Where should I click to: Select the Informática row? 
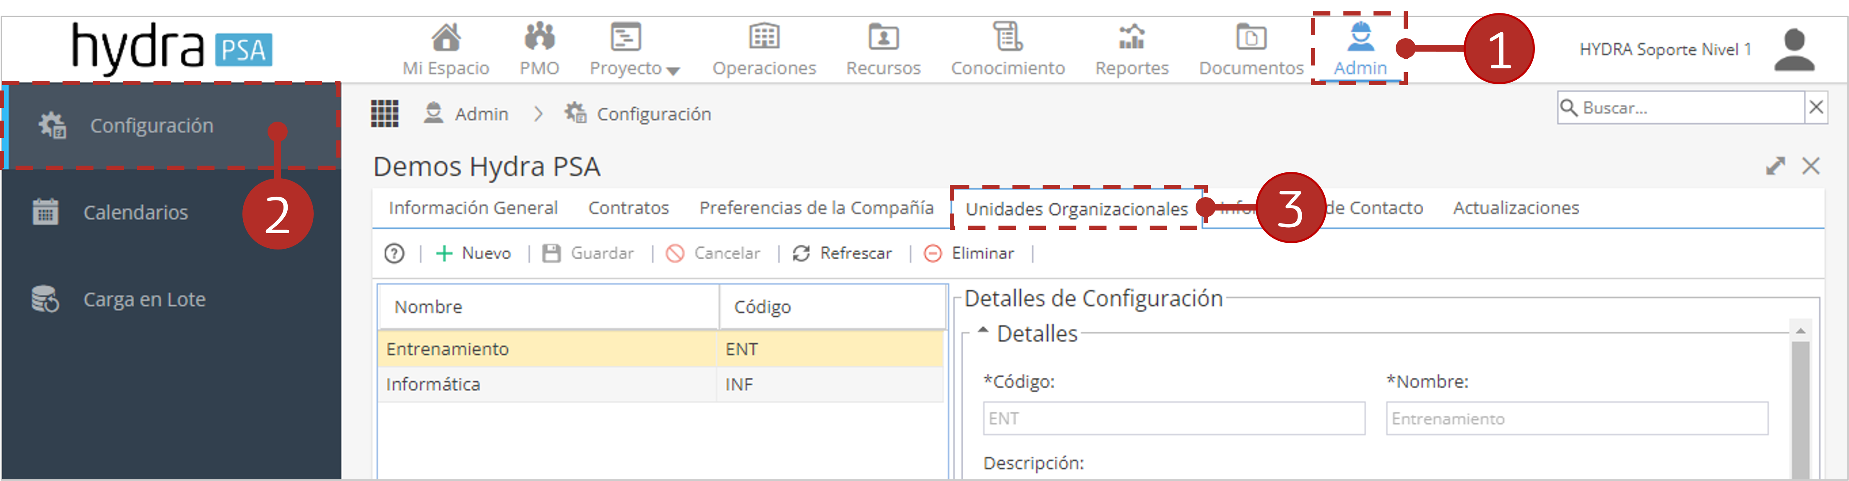click(661, 384)
